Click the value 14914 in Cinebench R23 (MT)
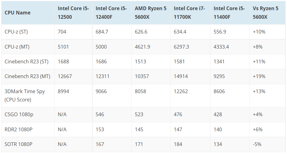Screen dimensions: 287x154 [x=181, y=77]
